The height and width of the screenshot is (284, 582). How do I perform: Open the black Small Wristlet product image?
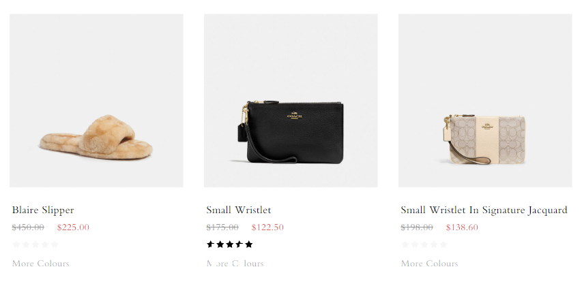[291, 100]
